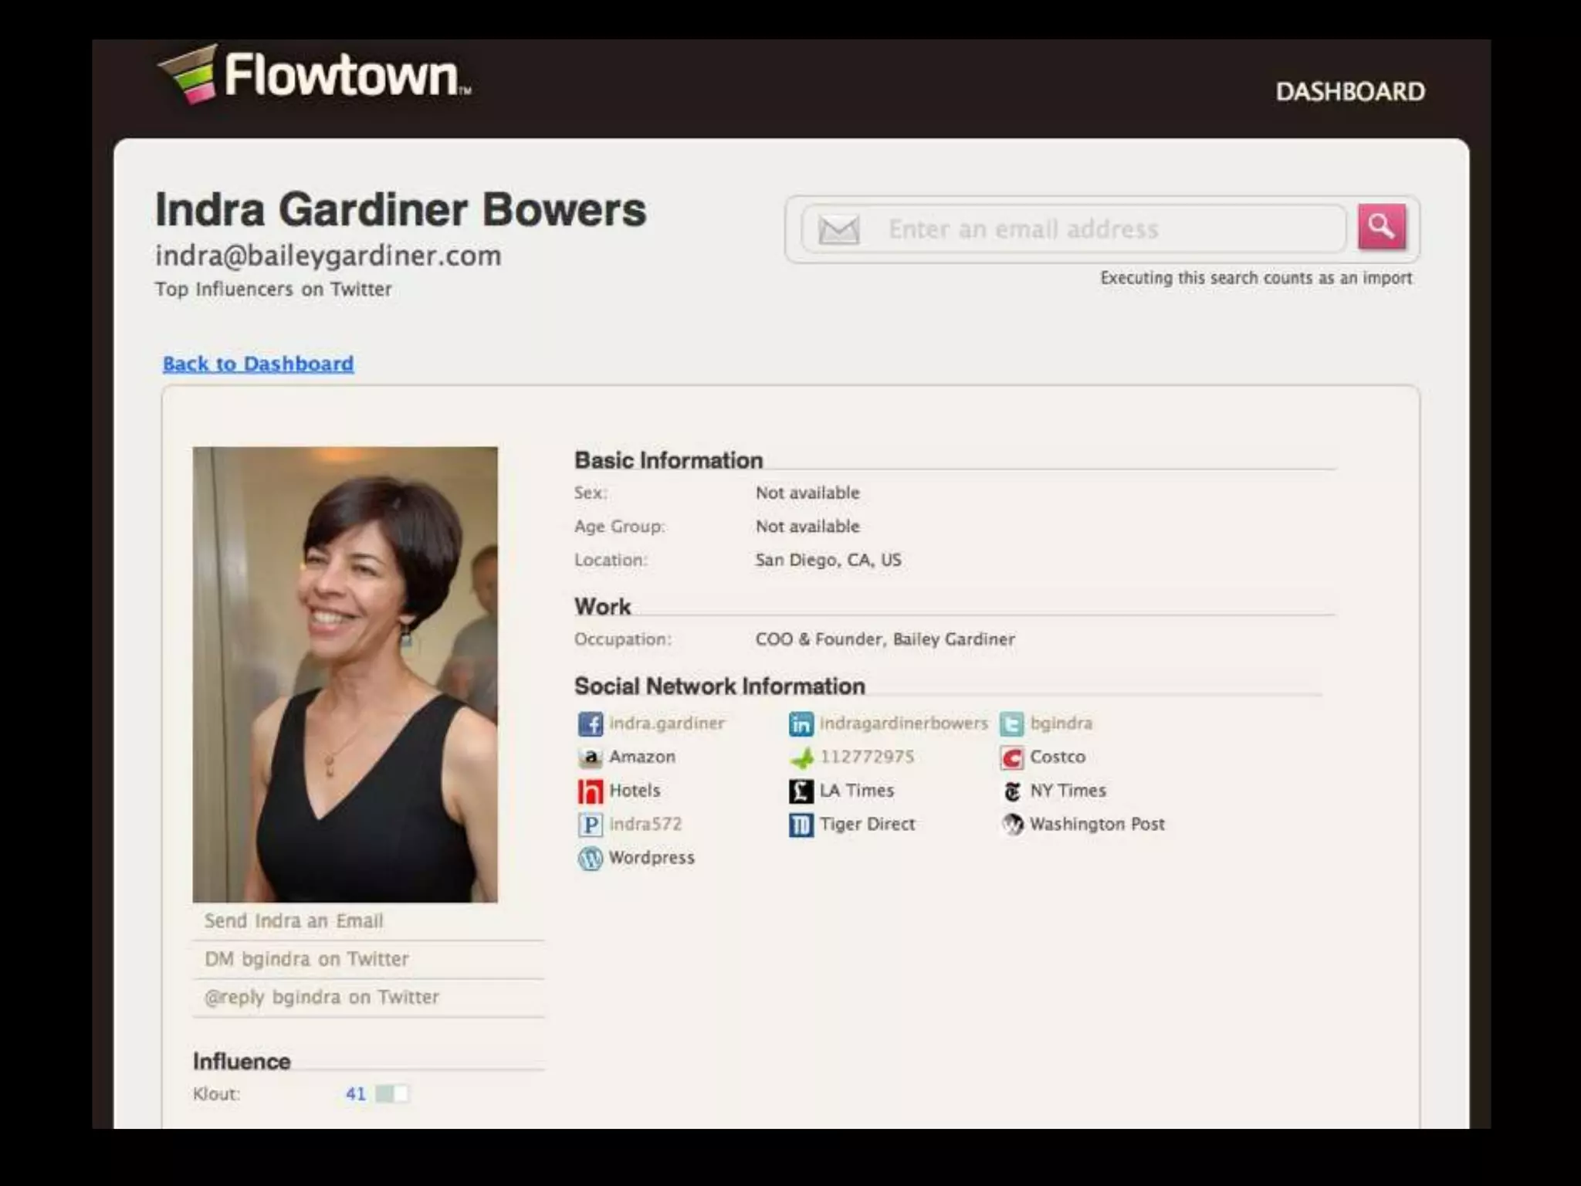The width and height of the screenshot is (1581, 1186).
Task: Click the Facebook icon for indra.gardiner
Action: point(591,723)
